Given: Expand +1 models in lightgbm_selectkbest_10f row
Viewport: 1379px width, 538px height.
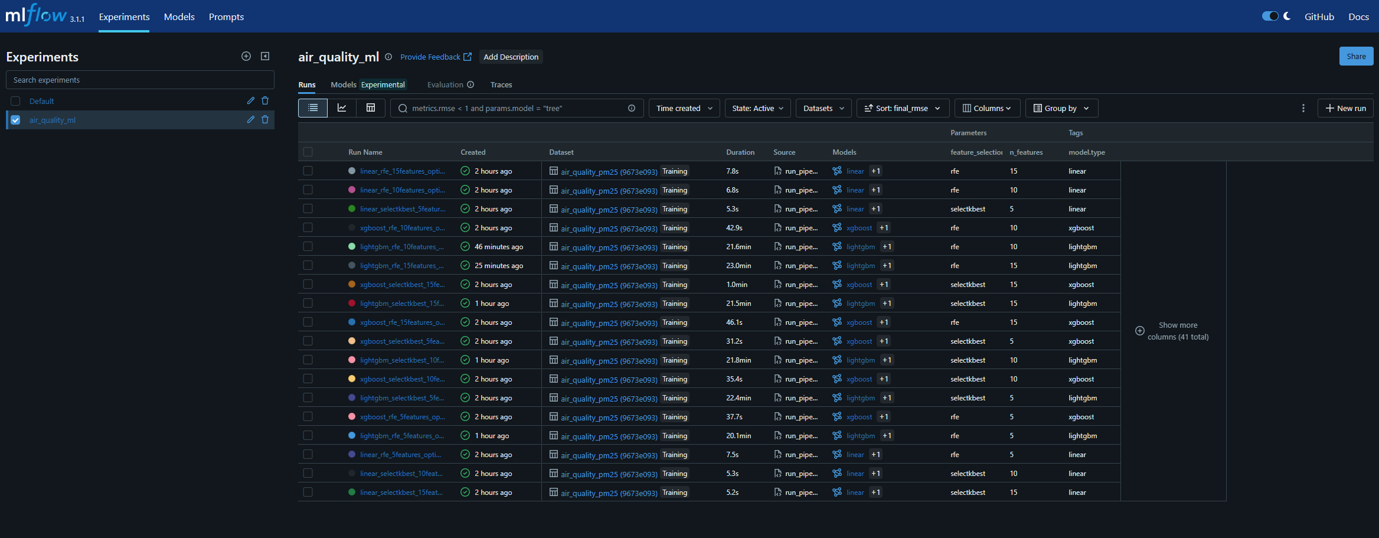Looking at the screenshot, I should click(887, 360).
